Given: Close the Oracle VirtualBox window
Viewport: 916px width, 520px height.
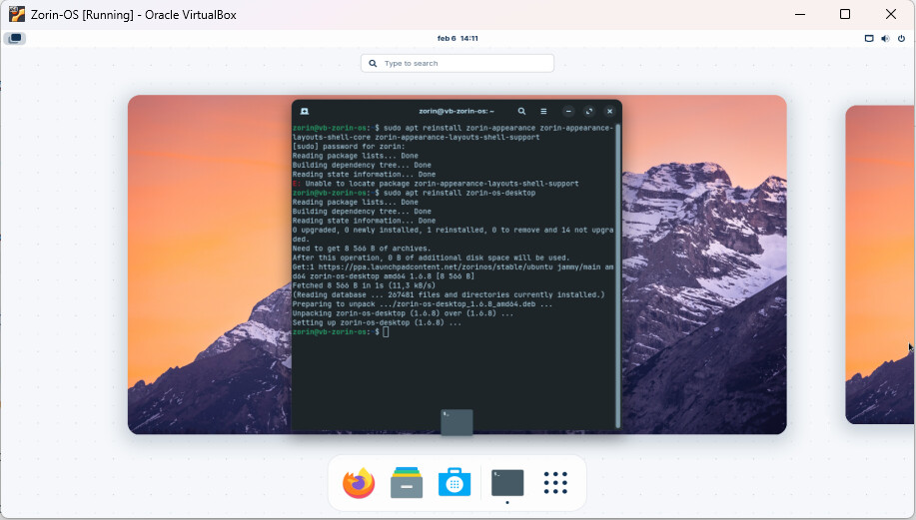Looking at the screenshot, I should (x=890, y=14).
